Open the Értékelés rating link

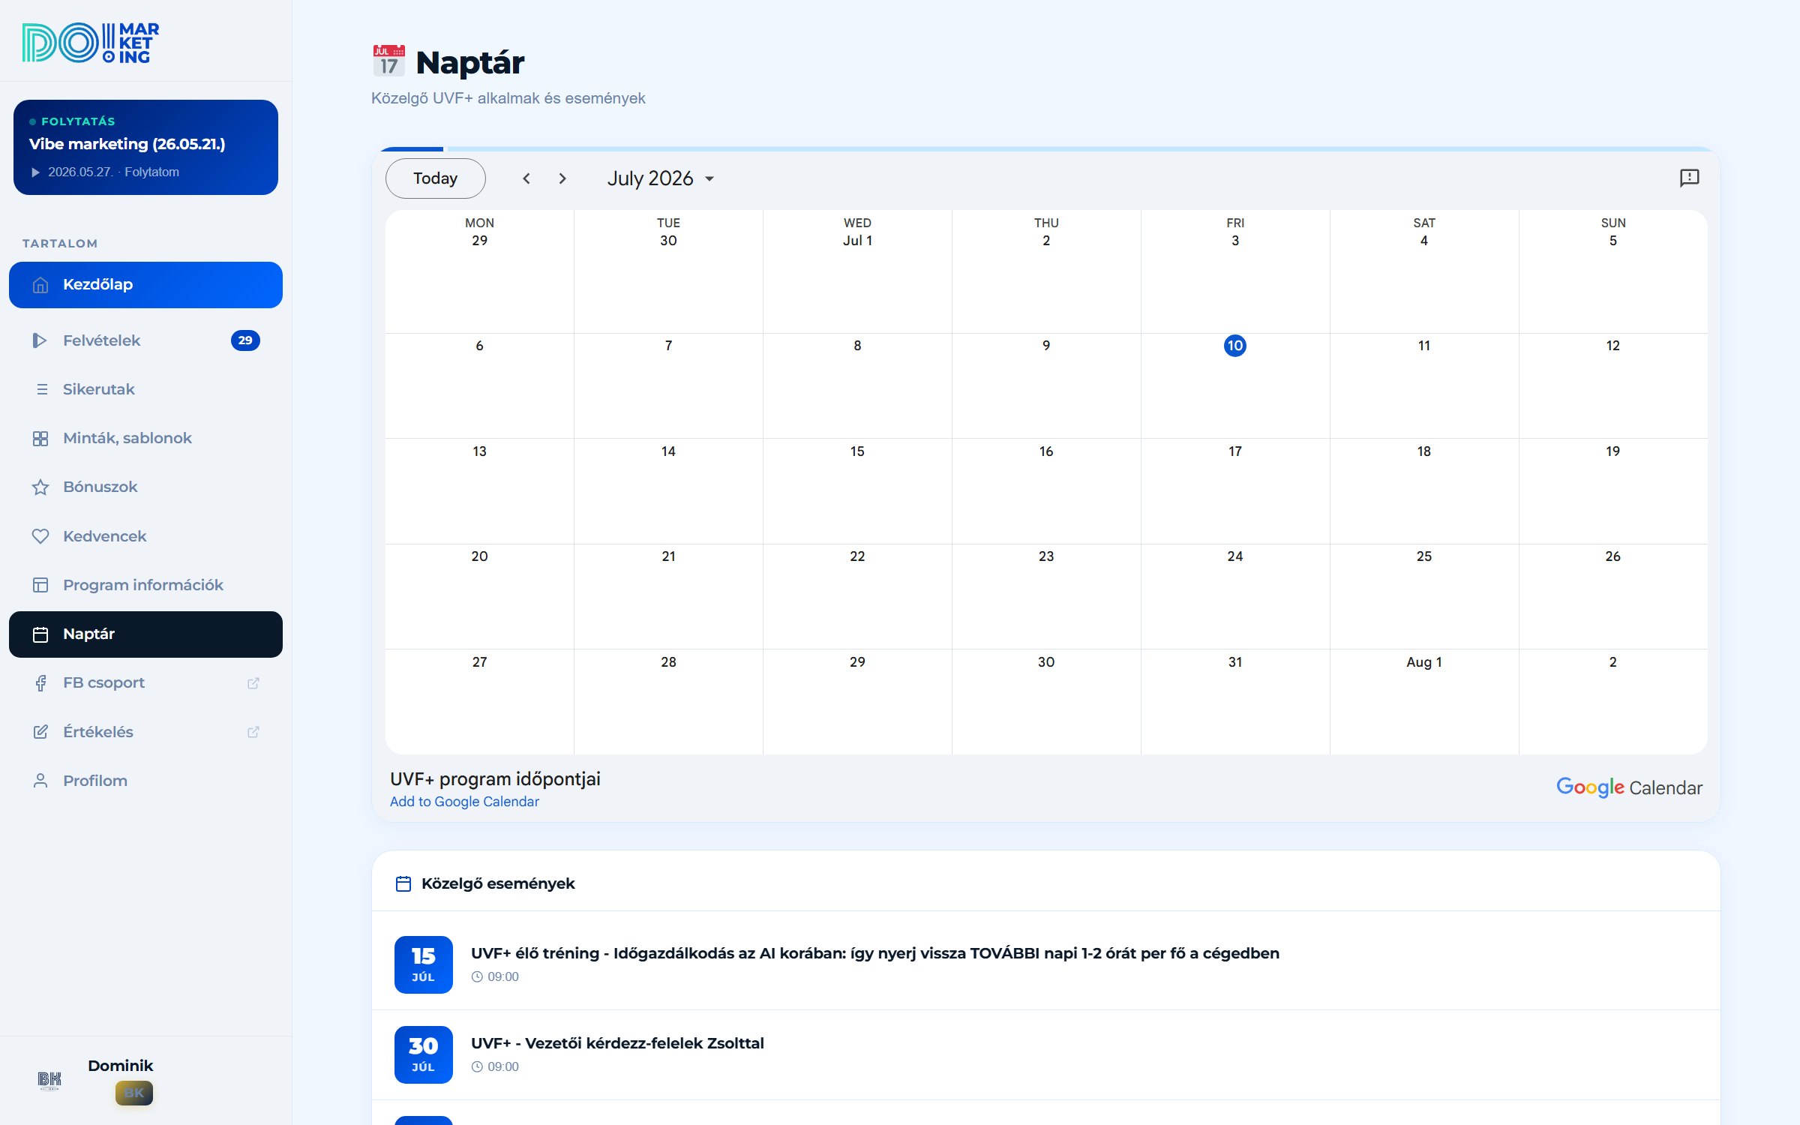(145, 732)
